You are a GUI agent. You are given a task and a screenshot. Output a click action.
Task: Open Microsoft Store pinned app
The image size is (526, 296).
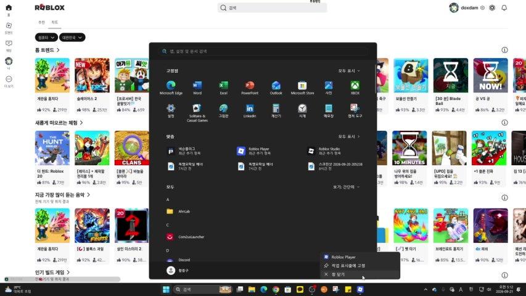(x=302, y=88)
